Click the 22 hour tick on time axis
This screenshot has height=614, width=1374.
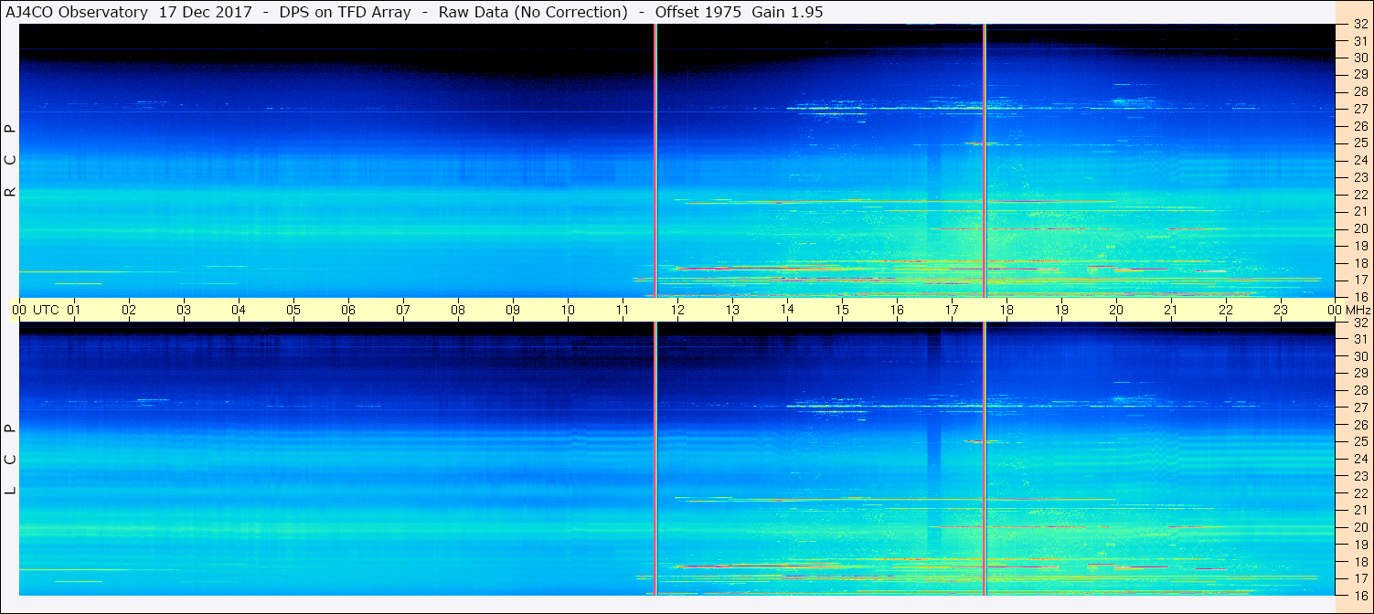(1226, 310)
